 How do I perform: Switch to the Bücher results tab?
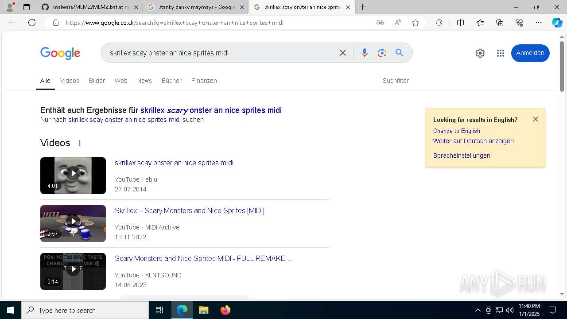pos(171,81)
